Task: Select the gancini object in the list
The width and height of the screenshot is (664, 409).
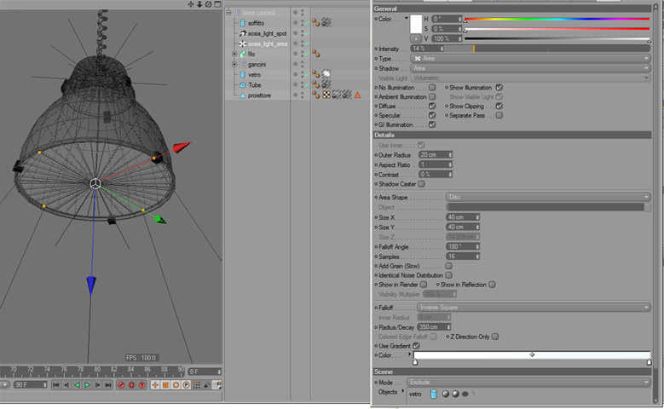Action: pos(257,65)
